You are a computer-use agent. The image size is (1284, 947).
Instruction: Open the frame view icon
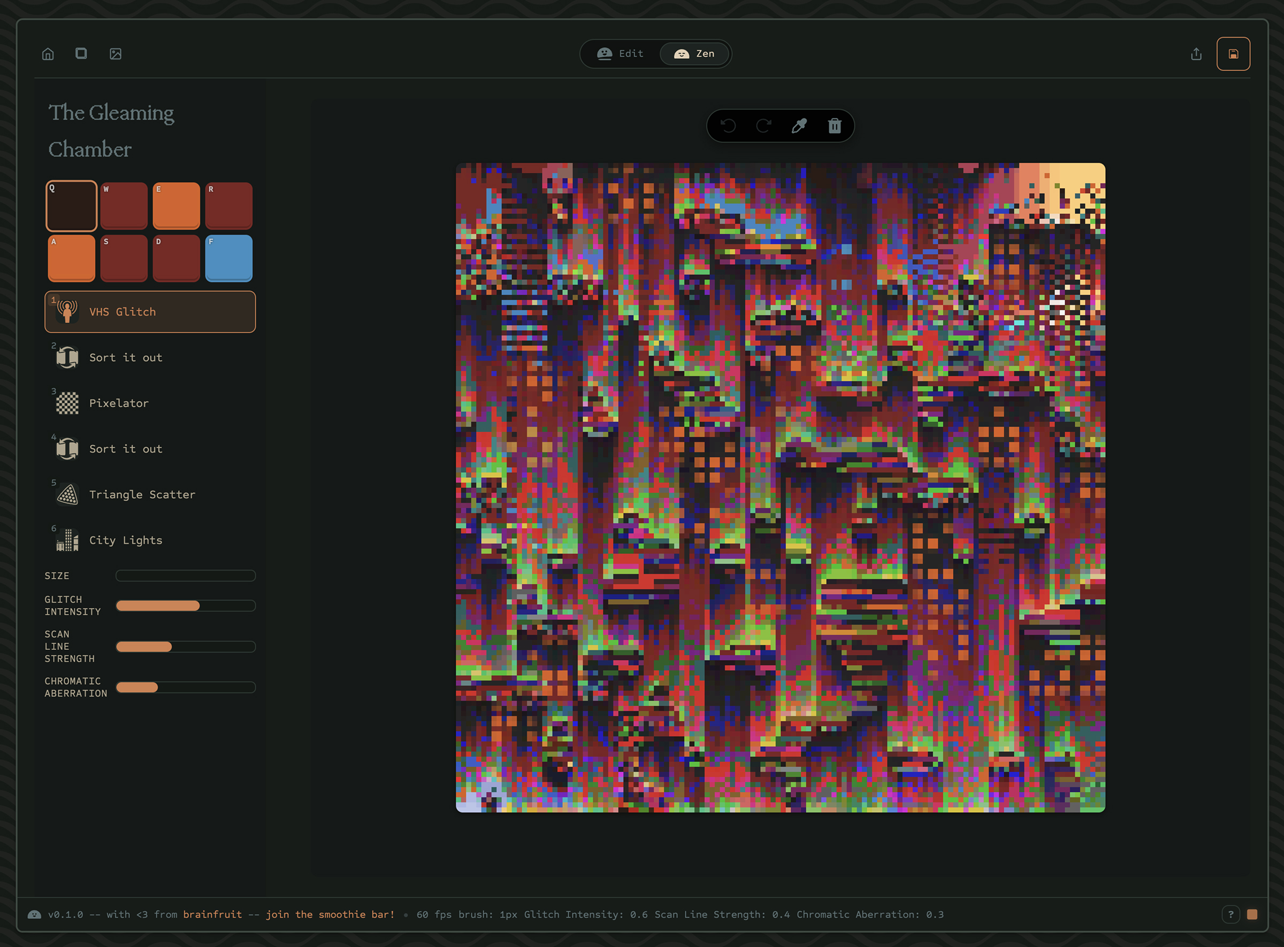pos(81,54)
